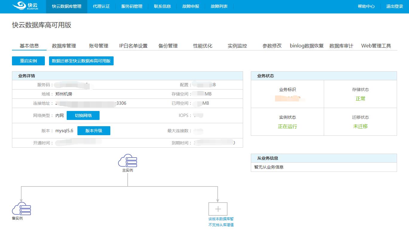Open the 实例监控 tab
Image resolution: width=409 pixels, height=236 pixels.
237,46
